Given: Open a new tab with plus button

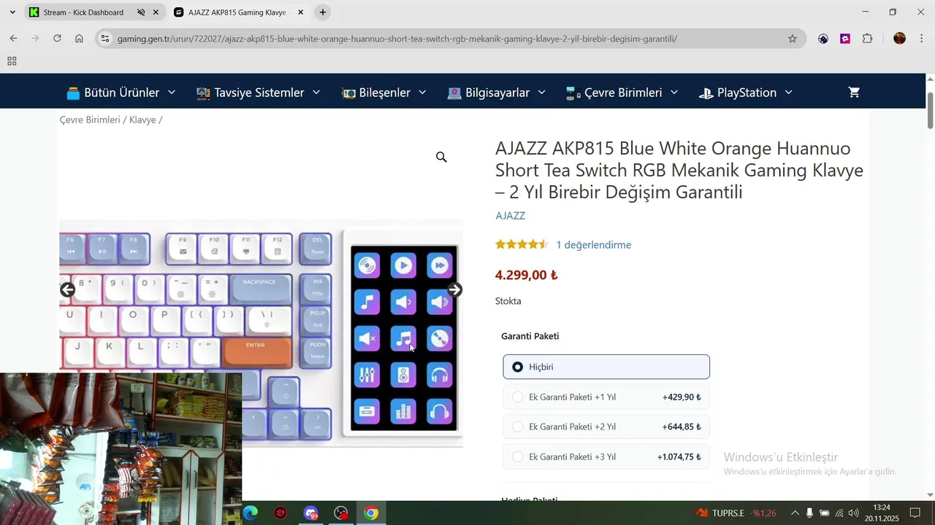Looking at the screenshot, I should (323, 12).
